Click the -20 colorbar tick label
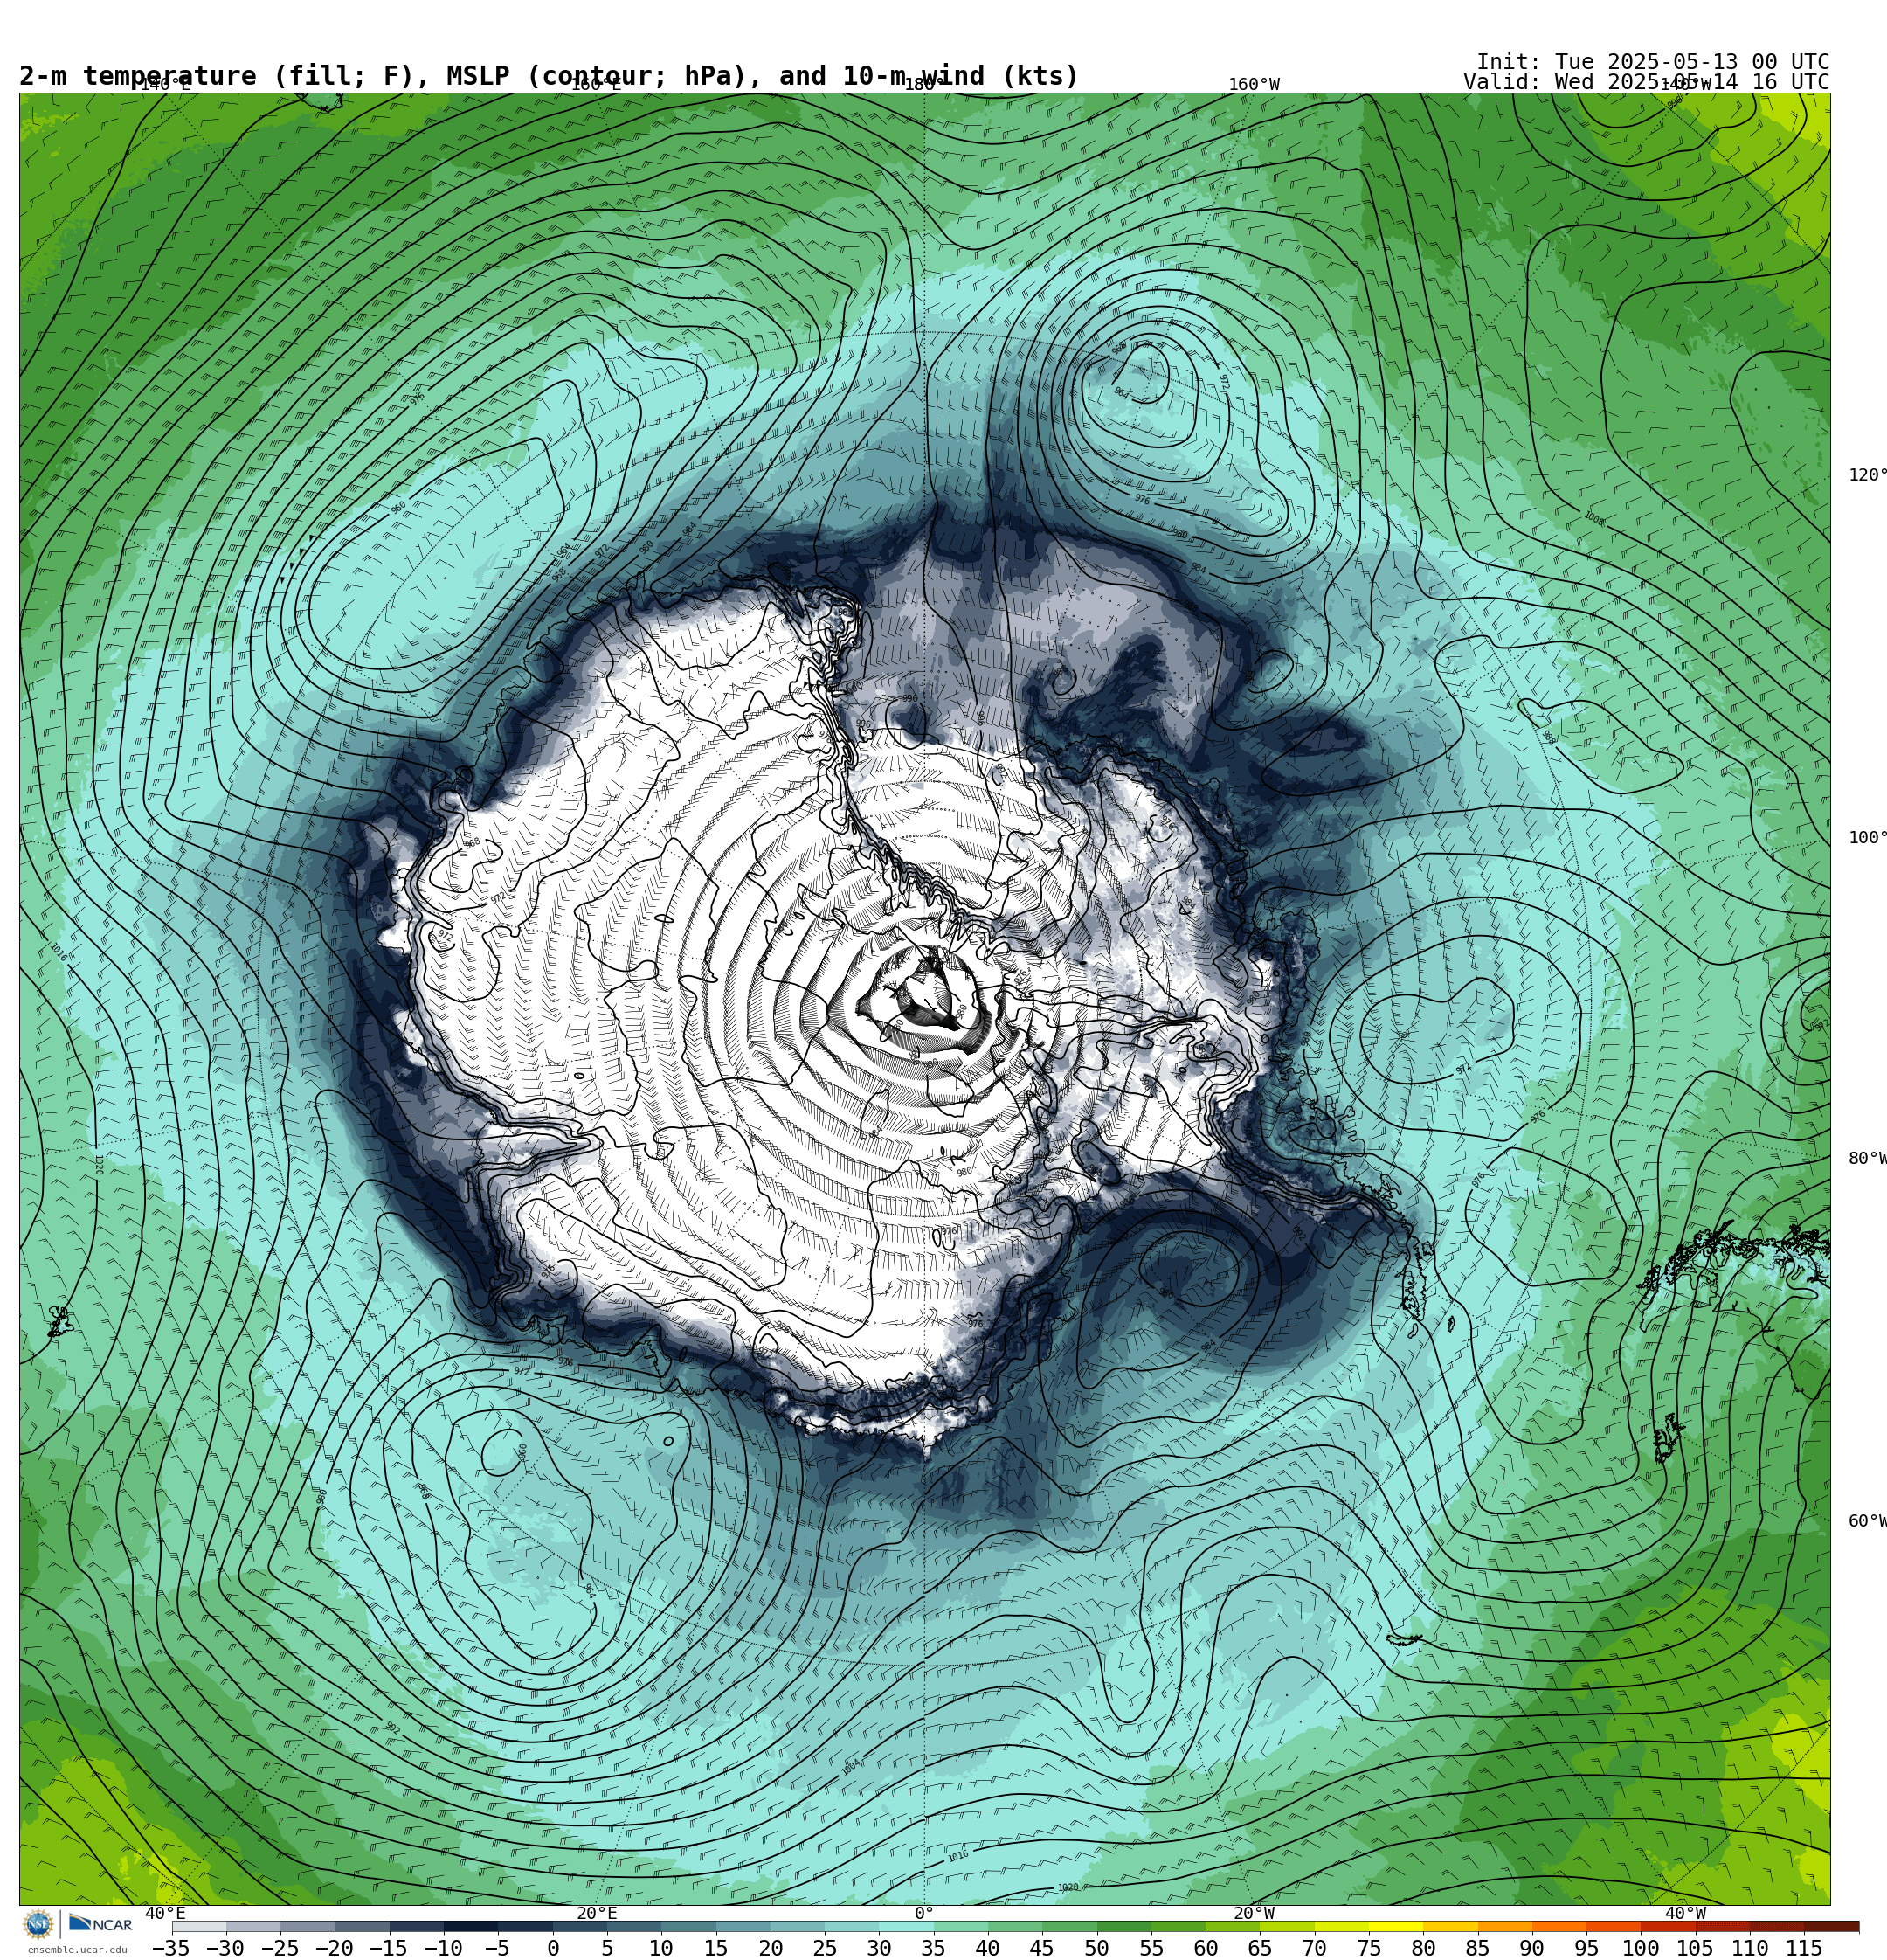Image resolution: width=1887 pixels, height=1960 pixels. pyautogui.click(x=334, y=1948)
